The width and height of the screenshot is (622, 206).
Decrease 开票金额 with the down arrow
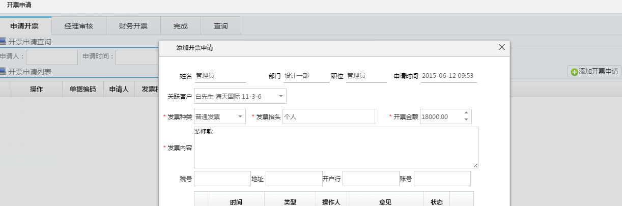[466, 120]
